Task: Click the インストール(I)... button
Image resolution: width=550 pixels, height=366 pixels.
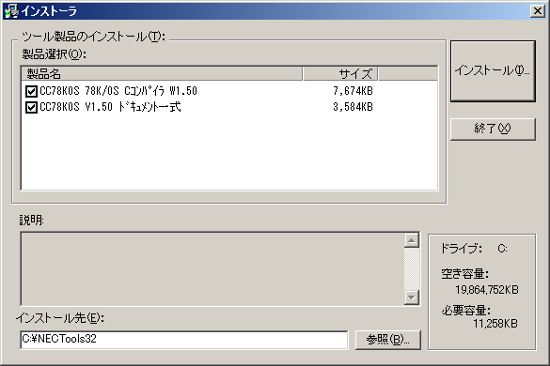Action: pos(493,71)
